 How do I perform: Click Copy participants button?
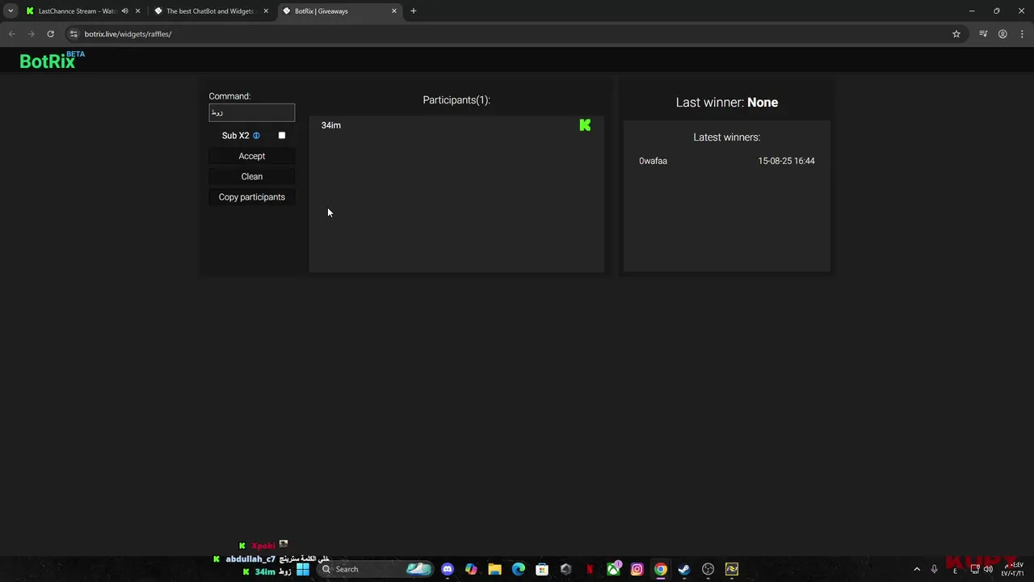tap(252, 197)
